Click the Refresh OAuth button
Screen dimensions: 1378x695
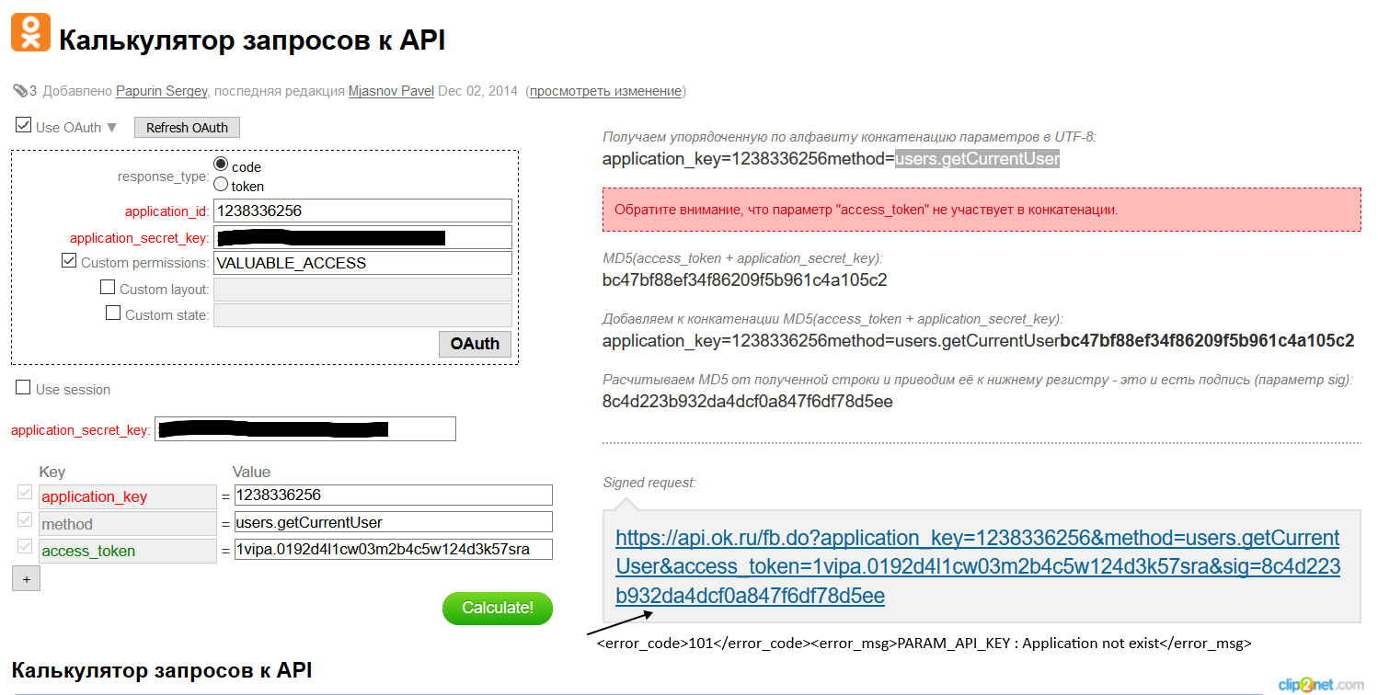[x=187, y=127]
